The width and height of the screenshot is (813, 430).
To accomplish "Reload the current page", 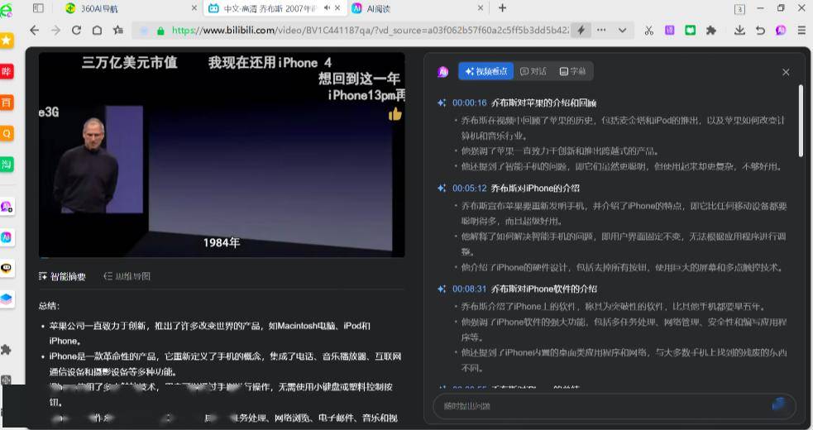I will pyautogui.click(x=76, y=30).
